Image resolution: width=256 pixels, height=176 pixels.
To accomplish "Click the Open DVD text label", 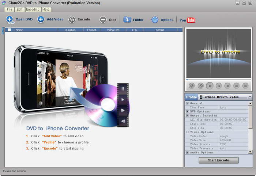I will (x=24, y=19).
